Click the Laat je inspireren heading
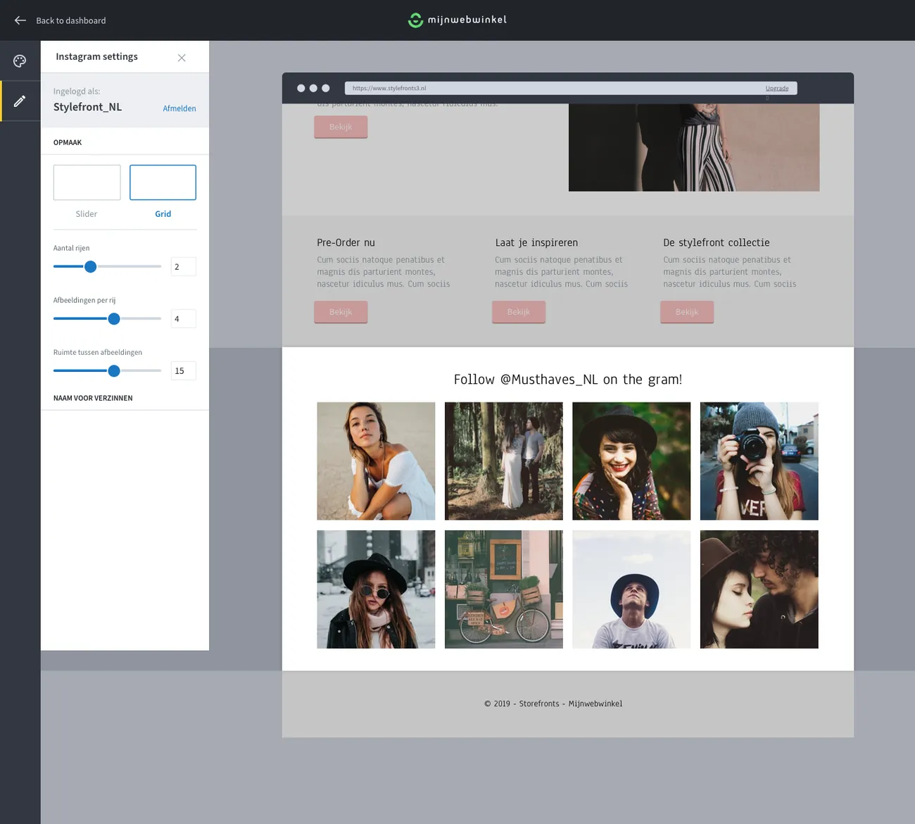This screenshot has height=824, width=915. point(536,242)
